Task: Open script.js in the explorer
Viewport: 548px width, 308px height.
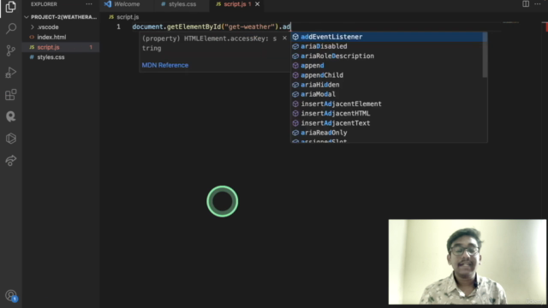Action: point(61,47)
